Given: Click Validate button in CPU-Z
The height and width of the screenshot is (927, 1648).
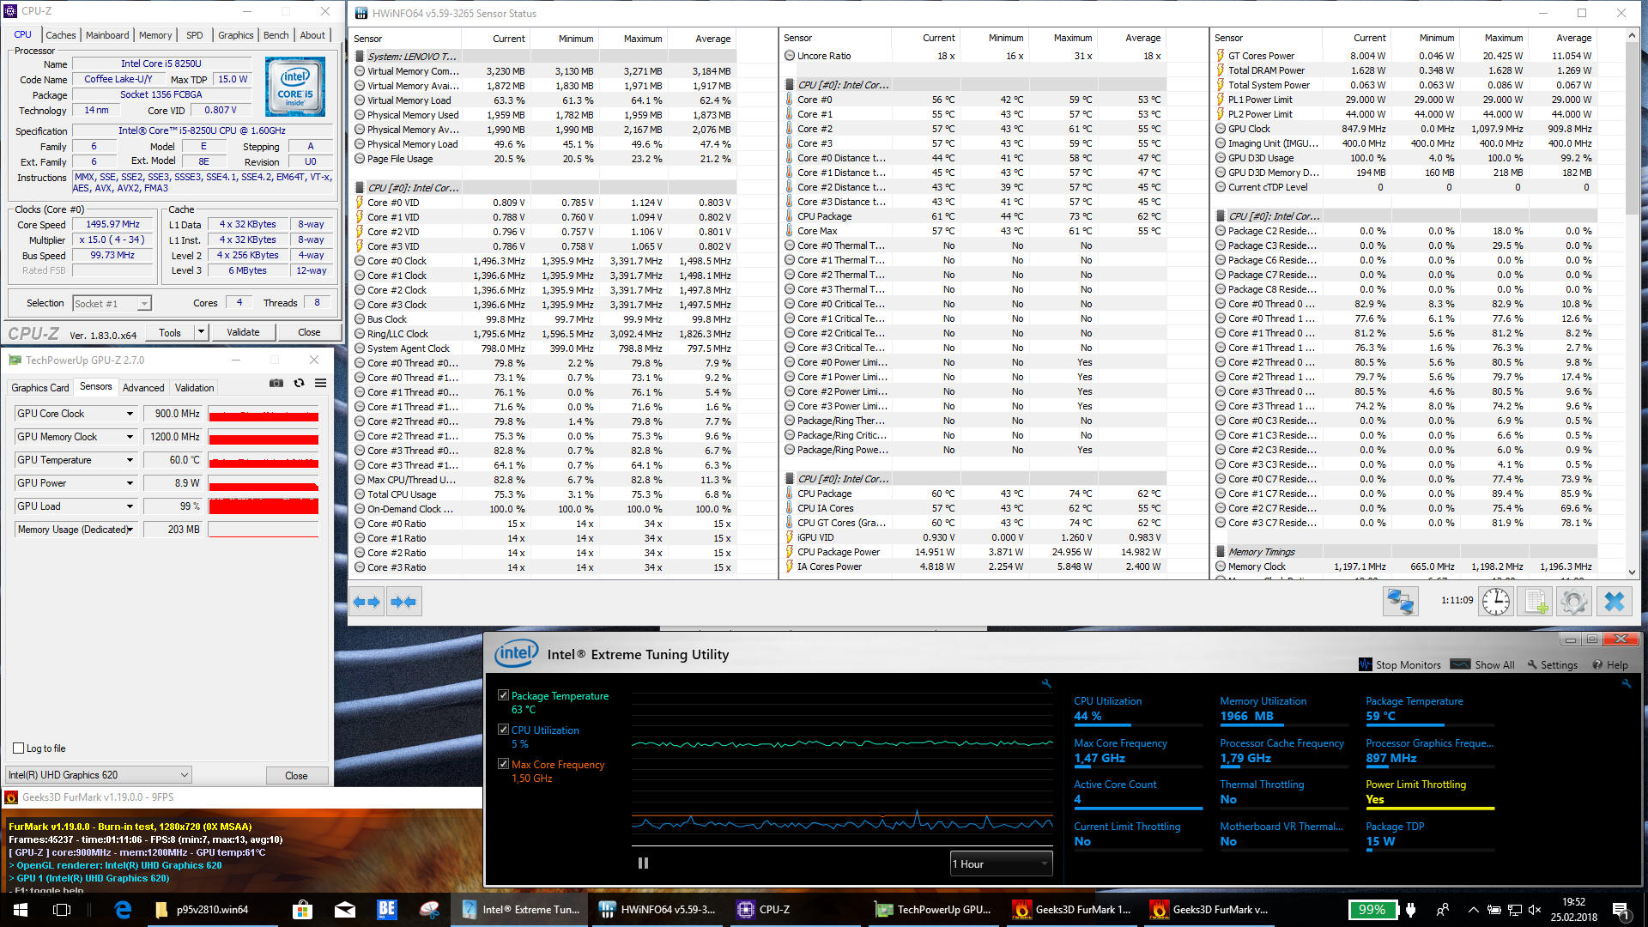Looking at the screenshot, I should click(243, 332).
